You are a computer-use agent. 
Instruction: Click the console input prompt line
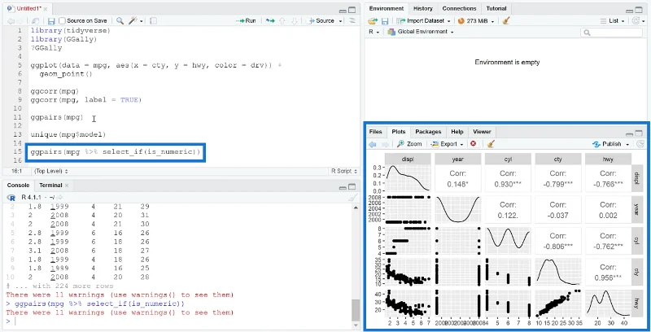click(178, 321)
